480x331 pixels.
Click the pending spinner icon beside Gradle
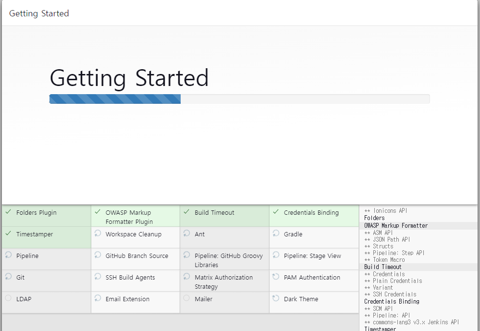[276, 233]
